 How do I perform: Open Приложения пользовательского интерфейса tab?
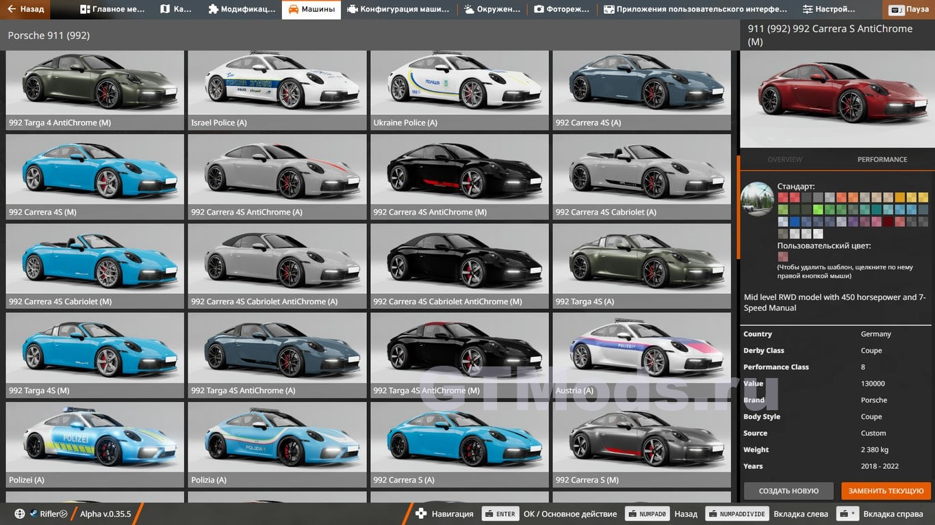click(x=695, y=10)
